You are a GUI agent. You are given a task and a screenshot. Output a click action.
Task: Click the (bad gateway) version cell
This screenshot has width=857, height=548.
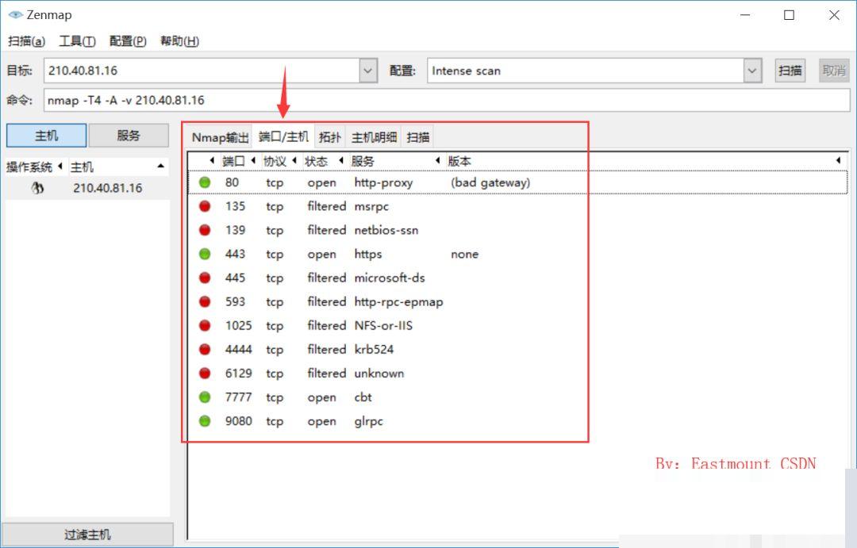click(x=490, y=182)
